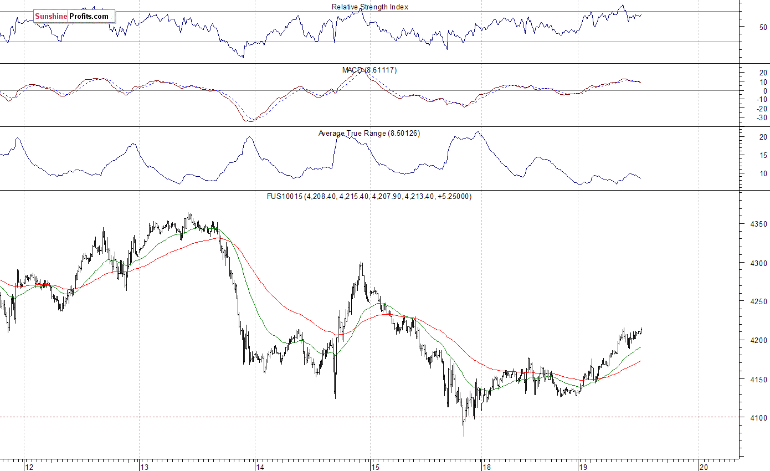Click the date label 20 on time axis

point(704,467)
